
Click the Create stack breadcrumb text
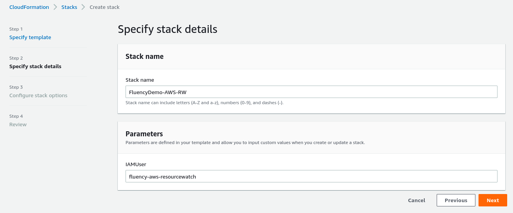(105, 7)
